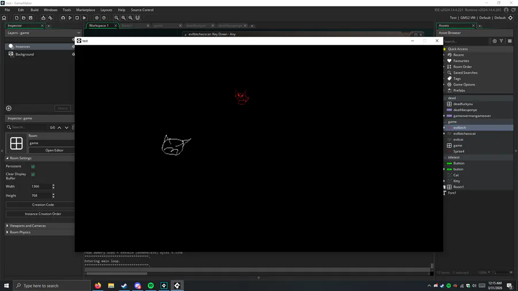Expand the evilbitchasscat asset
The width and height of the screenshot is (518, 291).
(x=444, y=133)
